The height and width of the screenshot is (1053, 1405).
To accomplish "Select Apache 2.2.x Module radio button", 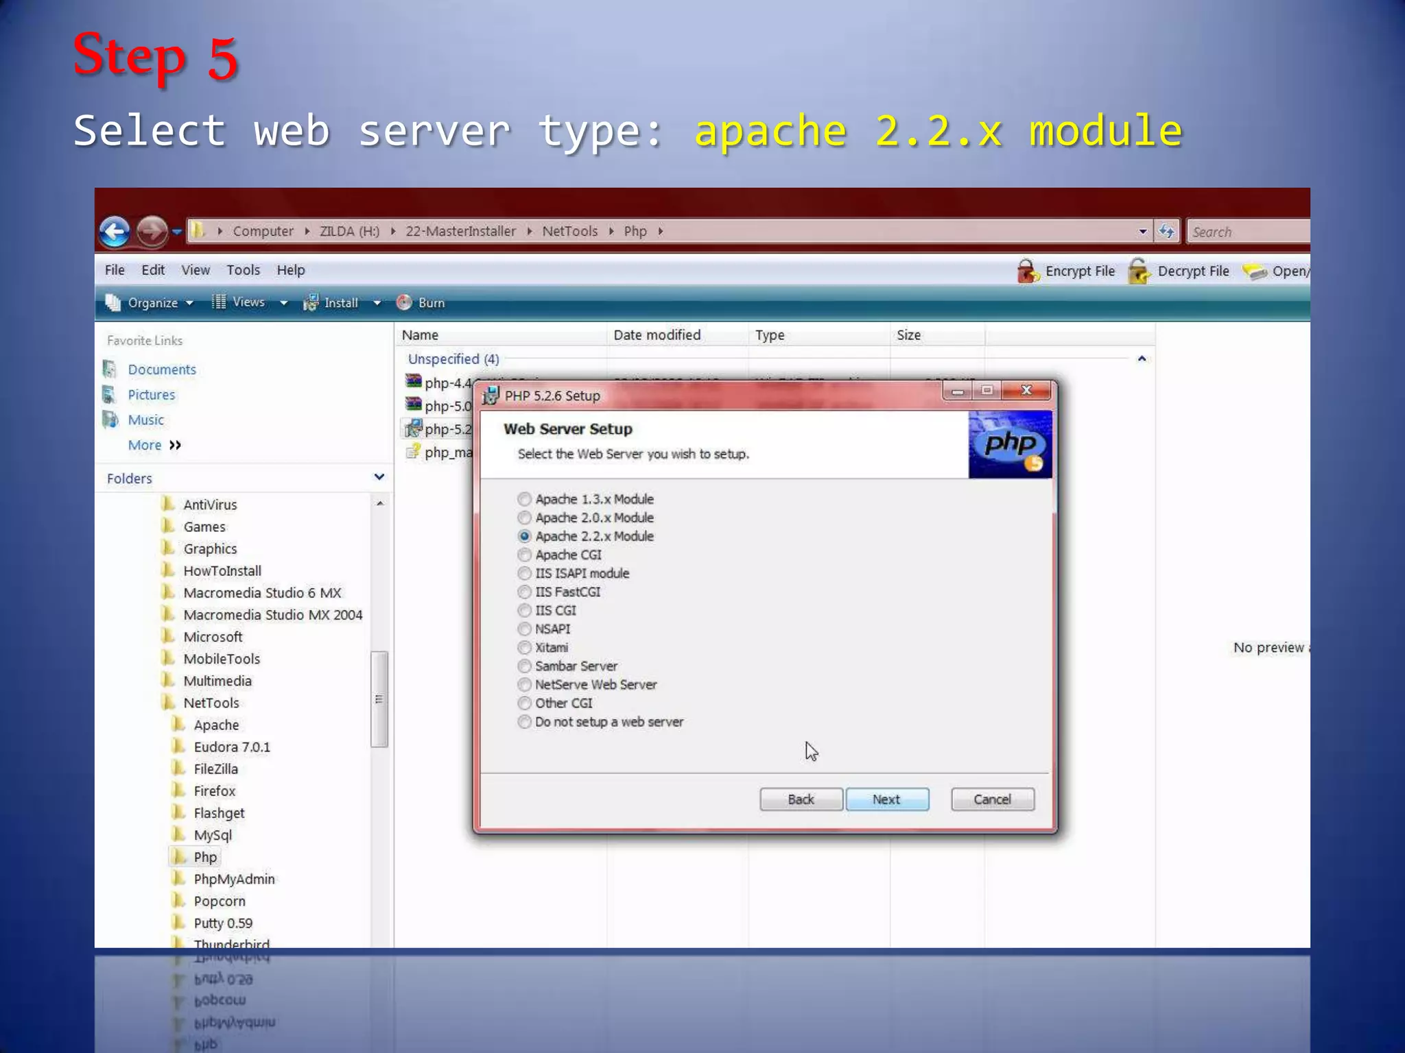I will tap(524, 536).
